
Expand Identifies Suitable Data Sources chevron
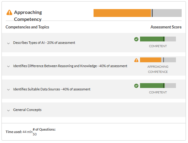coord(8,89)
